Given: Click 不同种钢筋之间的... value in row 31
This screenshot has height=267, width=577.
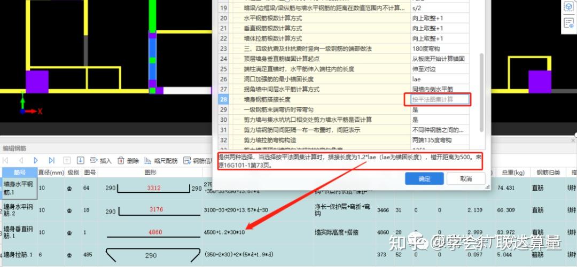Looking at the screenshot, I should [x=440, y=130].
